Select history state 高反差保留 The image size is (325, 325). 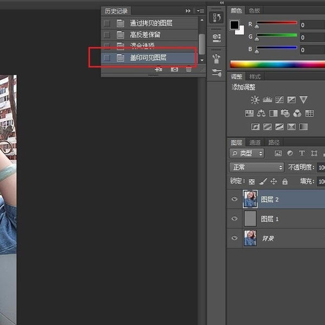[149, 35]
